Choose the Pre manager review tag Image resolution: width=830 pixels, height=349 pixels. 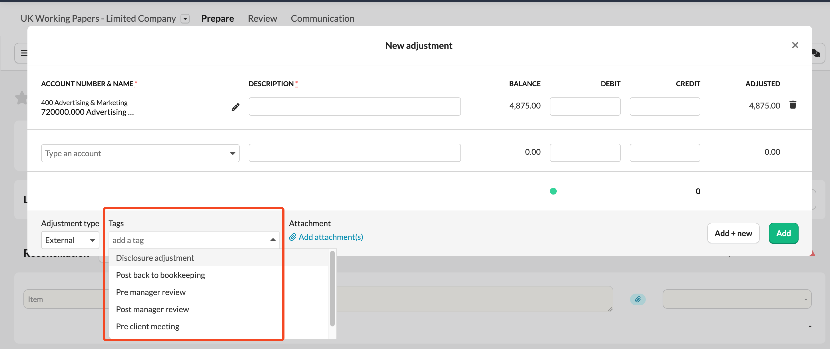(x=151, y=292)
